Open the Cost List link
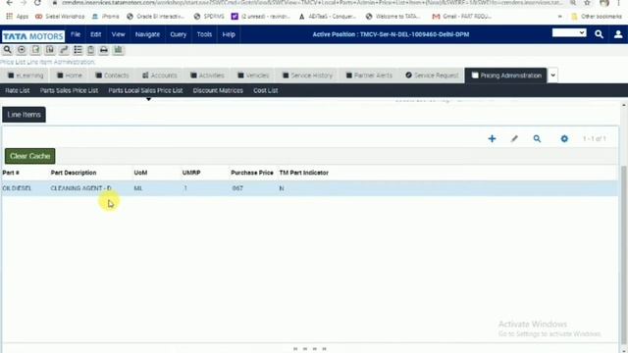This screenshot has height=353, width=628. click(266, 90)
